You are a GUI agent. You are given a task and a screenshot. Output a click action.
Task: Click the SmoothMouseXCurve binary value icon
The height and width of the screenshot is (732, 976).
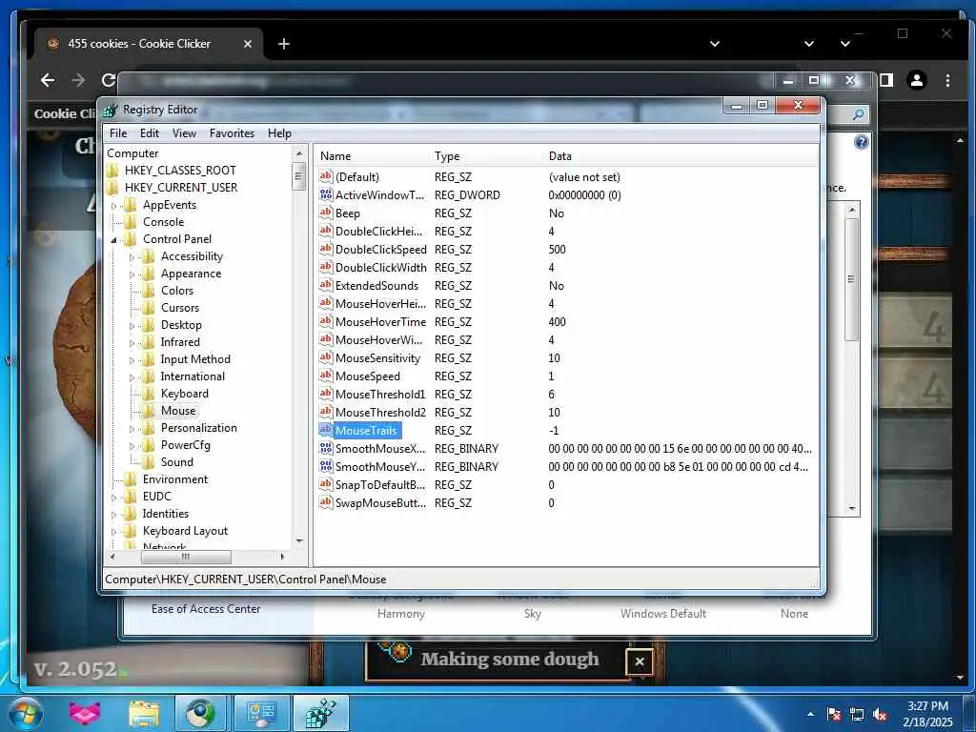[326, 448]
